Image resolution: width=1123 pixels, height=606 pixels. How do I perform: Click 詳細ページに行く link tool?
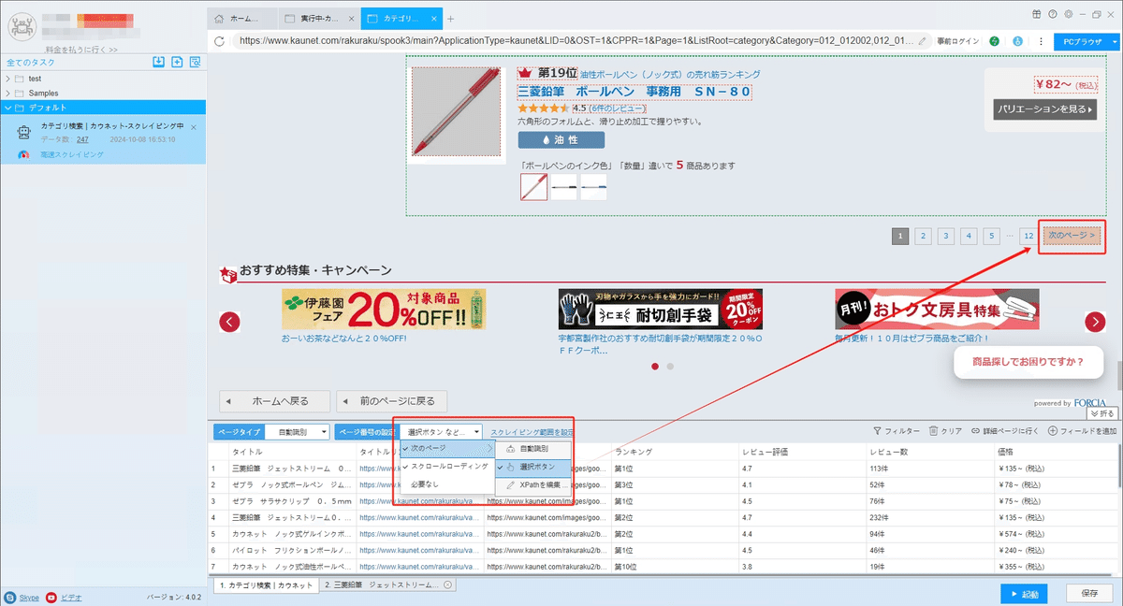pos(1006,431)
